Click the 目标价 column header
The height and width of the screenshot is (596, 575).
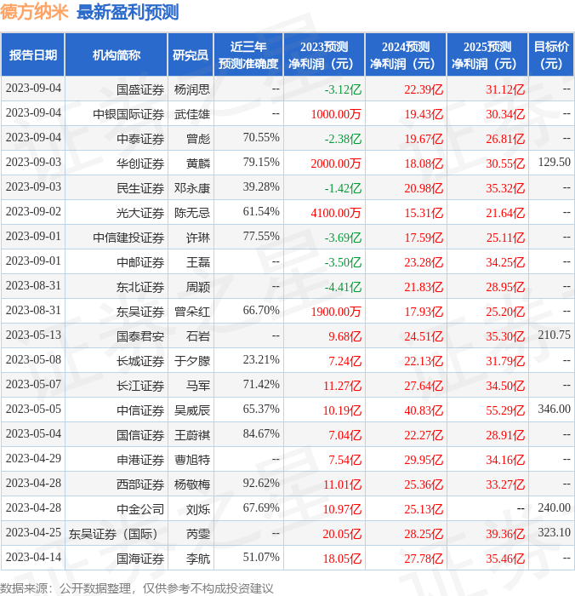(551, 55)
